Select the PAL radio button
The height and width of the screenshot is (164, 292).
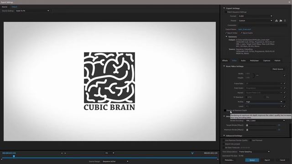pyautogui.click(x=265, y=97)
